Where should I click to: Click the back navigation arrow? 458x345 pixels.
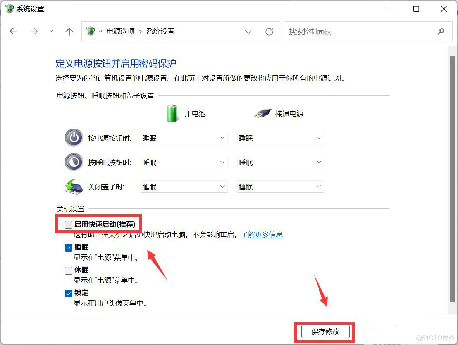coord(13,31)
